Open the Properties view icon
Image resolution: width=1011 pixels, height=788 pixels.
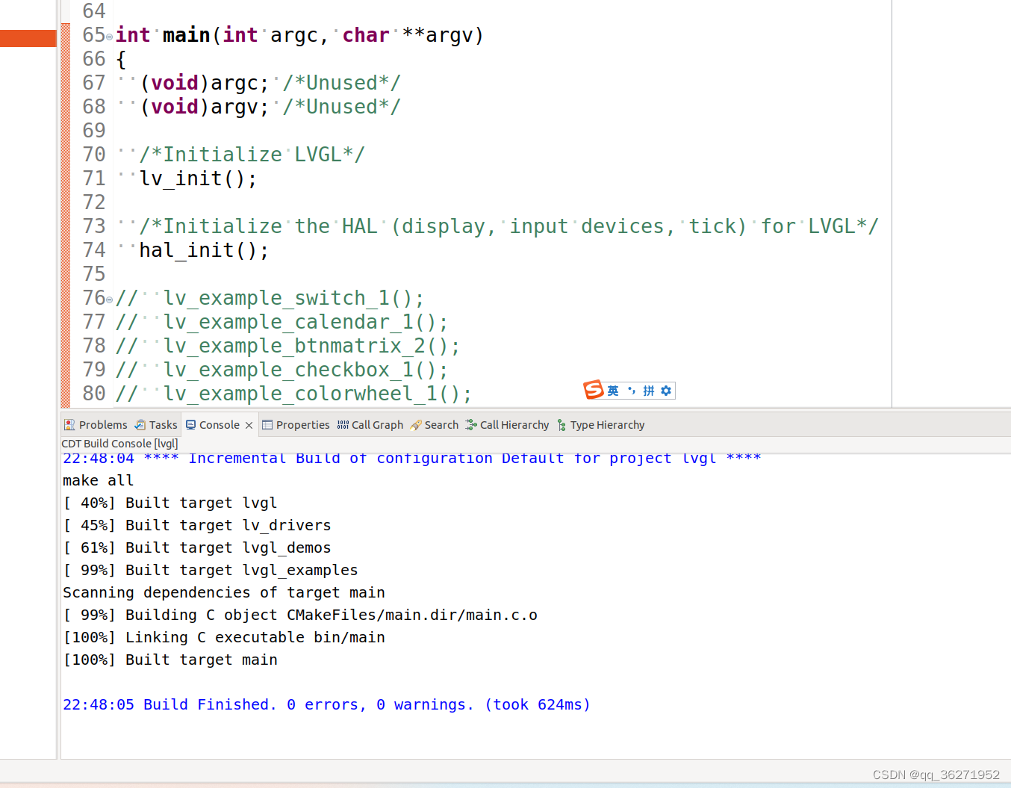click(269, 424)
